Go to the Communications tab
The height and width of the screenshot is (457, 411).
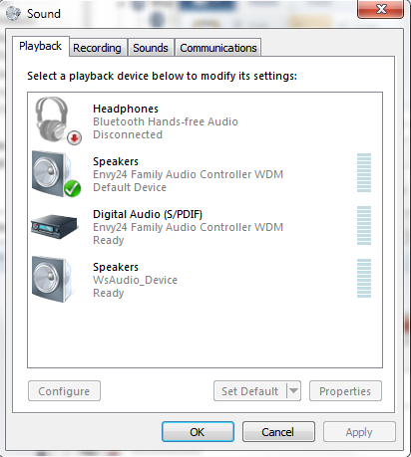[218, 48]
